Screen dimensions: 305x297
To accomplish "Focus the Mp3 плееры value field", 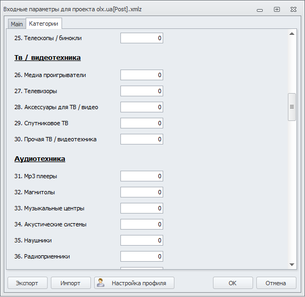I will (x=142, y=176).
